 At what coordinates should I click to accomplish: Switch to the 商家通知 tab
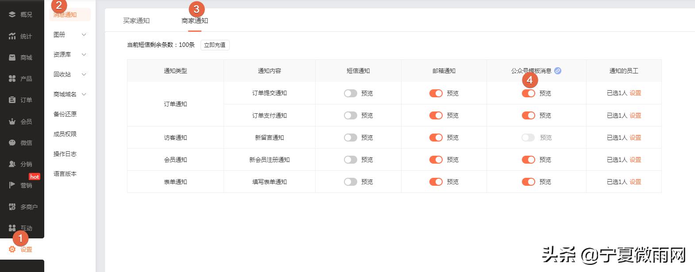[x=195, y=21]
